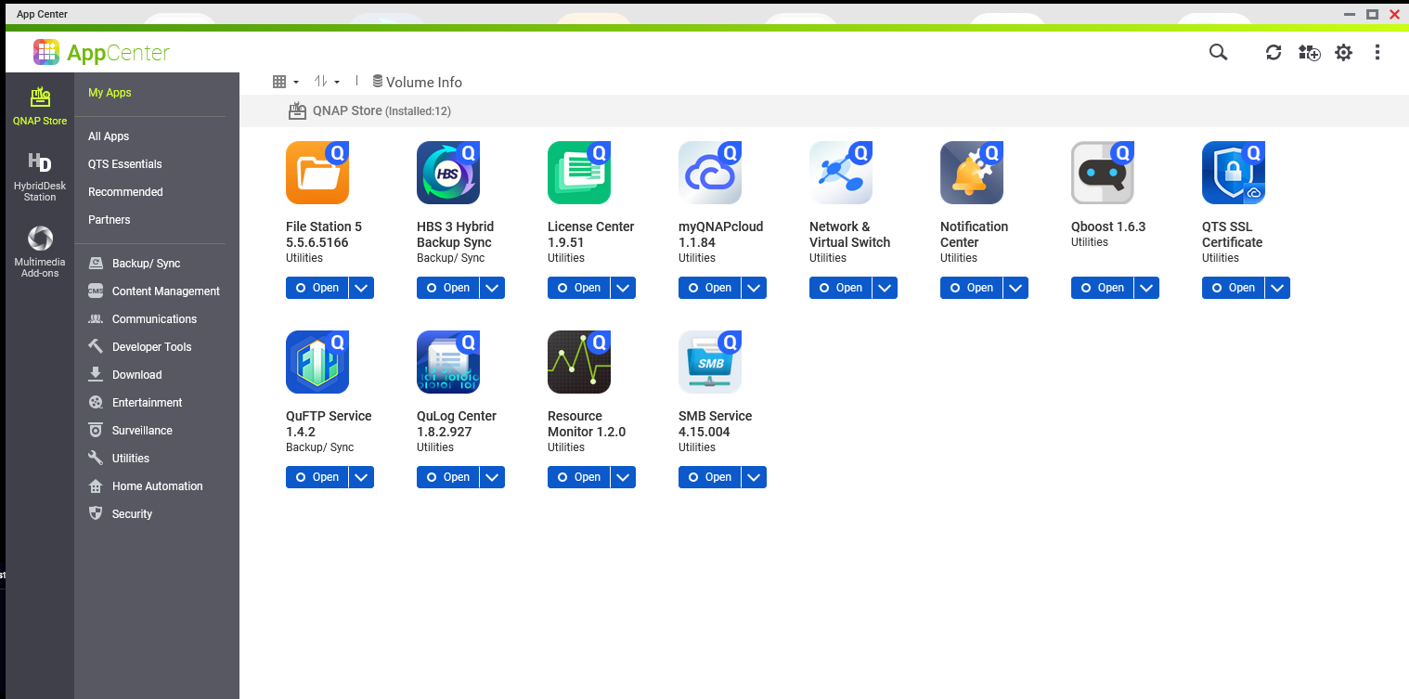Click Open button for QuLog Center
This screenshot has width=1409, height=699.
point(447,477)
